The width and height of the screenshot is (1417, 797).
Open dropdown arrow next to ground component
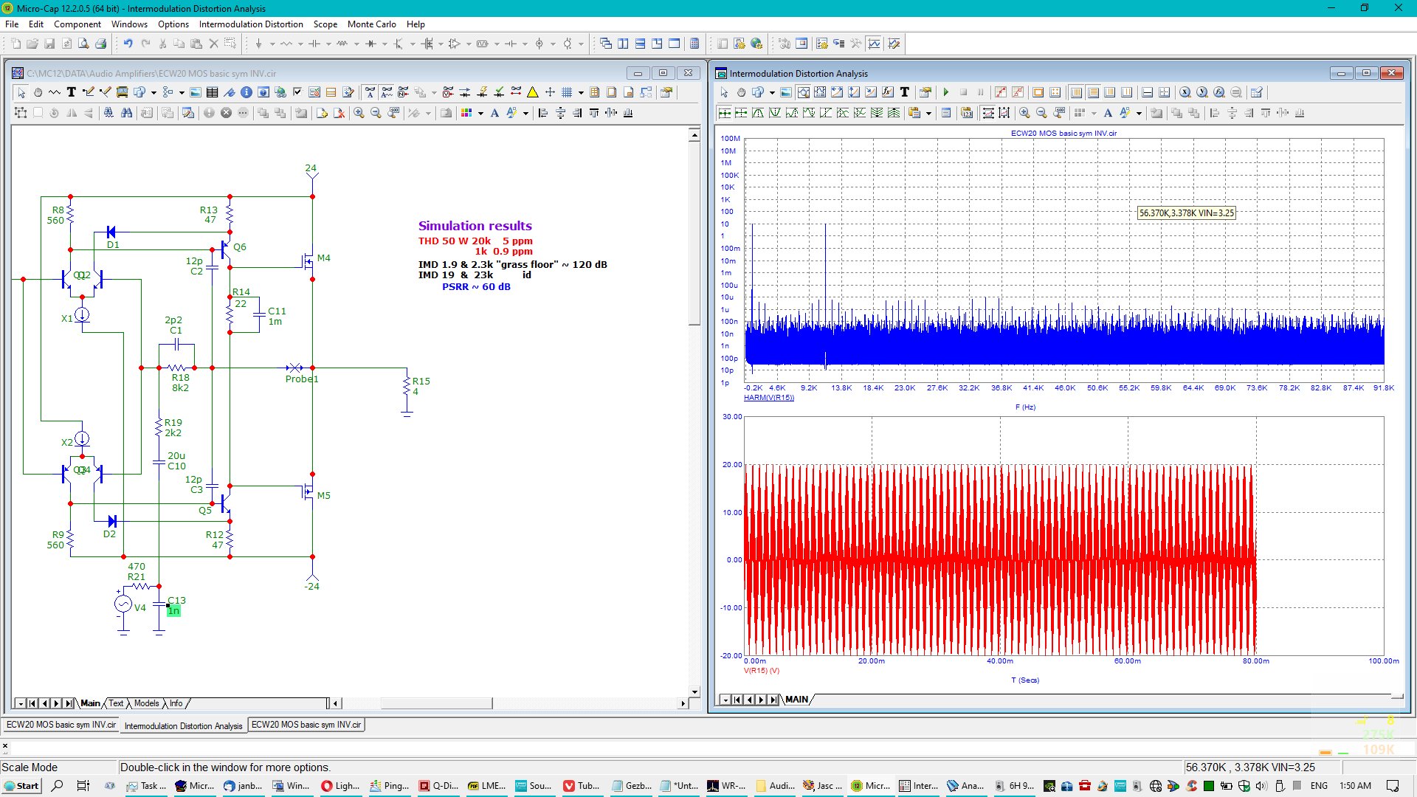coord(272,44)
